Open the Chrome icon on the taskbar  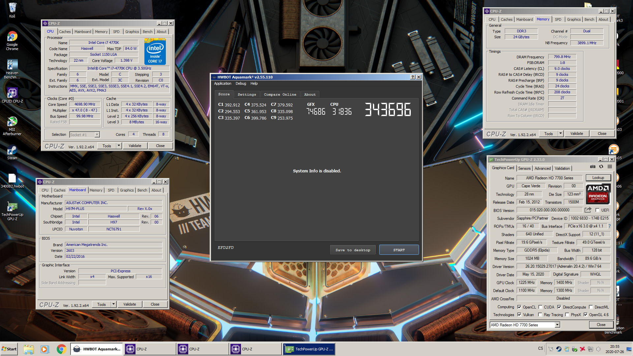61,349
